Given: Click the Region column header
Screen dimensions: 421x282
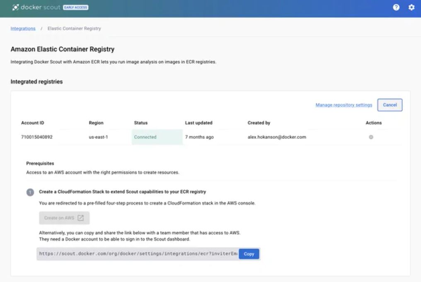Looking at the screenshot, I should [96, 123].
